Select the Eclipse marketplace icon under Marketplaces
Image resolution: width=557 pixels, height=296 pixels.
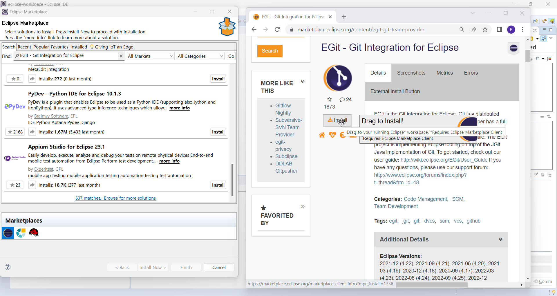(x=8, y=233)
